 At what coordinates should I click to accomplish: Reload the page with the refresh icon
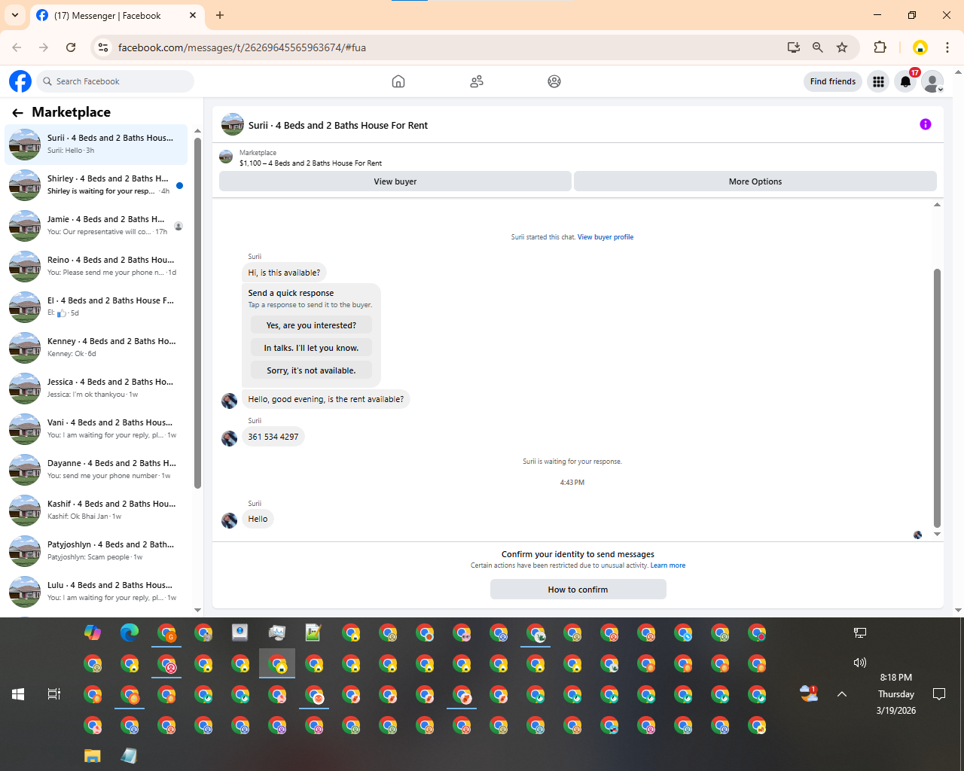coord(71,47)
